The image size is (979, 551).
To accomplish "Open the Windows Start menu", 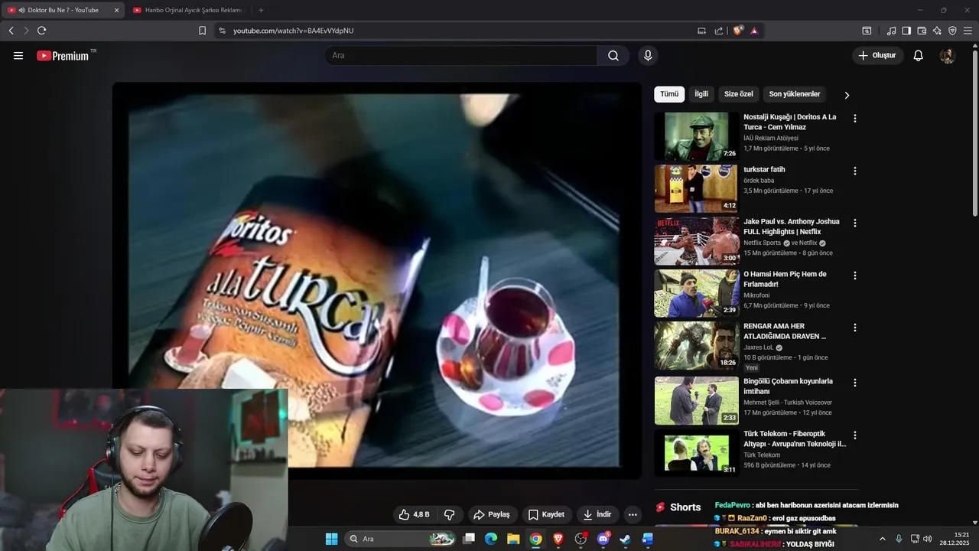I will (x=331, y=539).
